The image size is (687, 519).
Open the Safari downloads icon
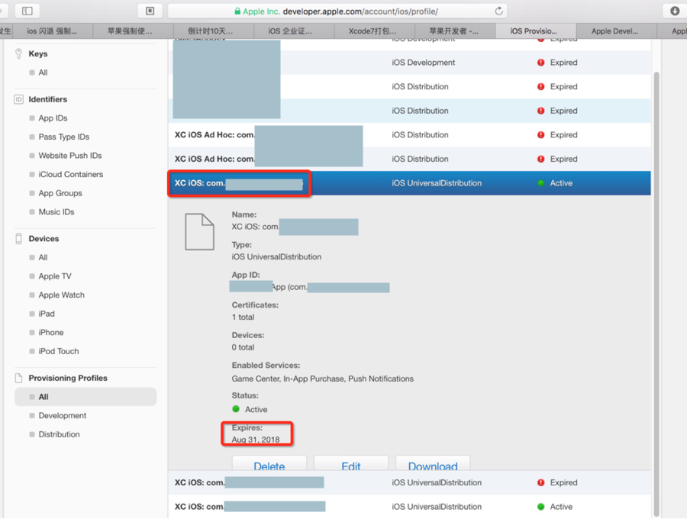(675, 11)
